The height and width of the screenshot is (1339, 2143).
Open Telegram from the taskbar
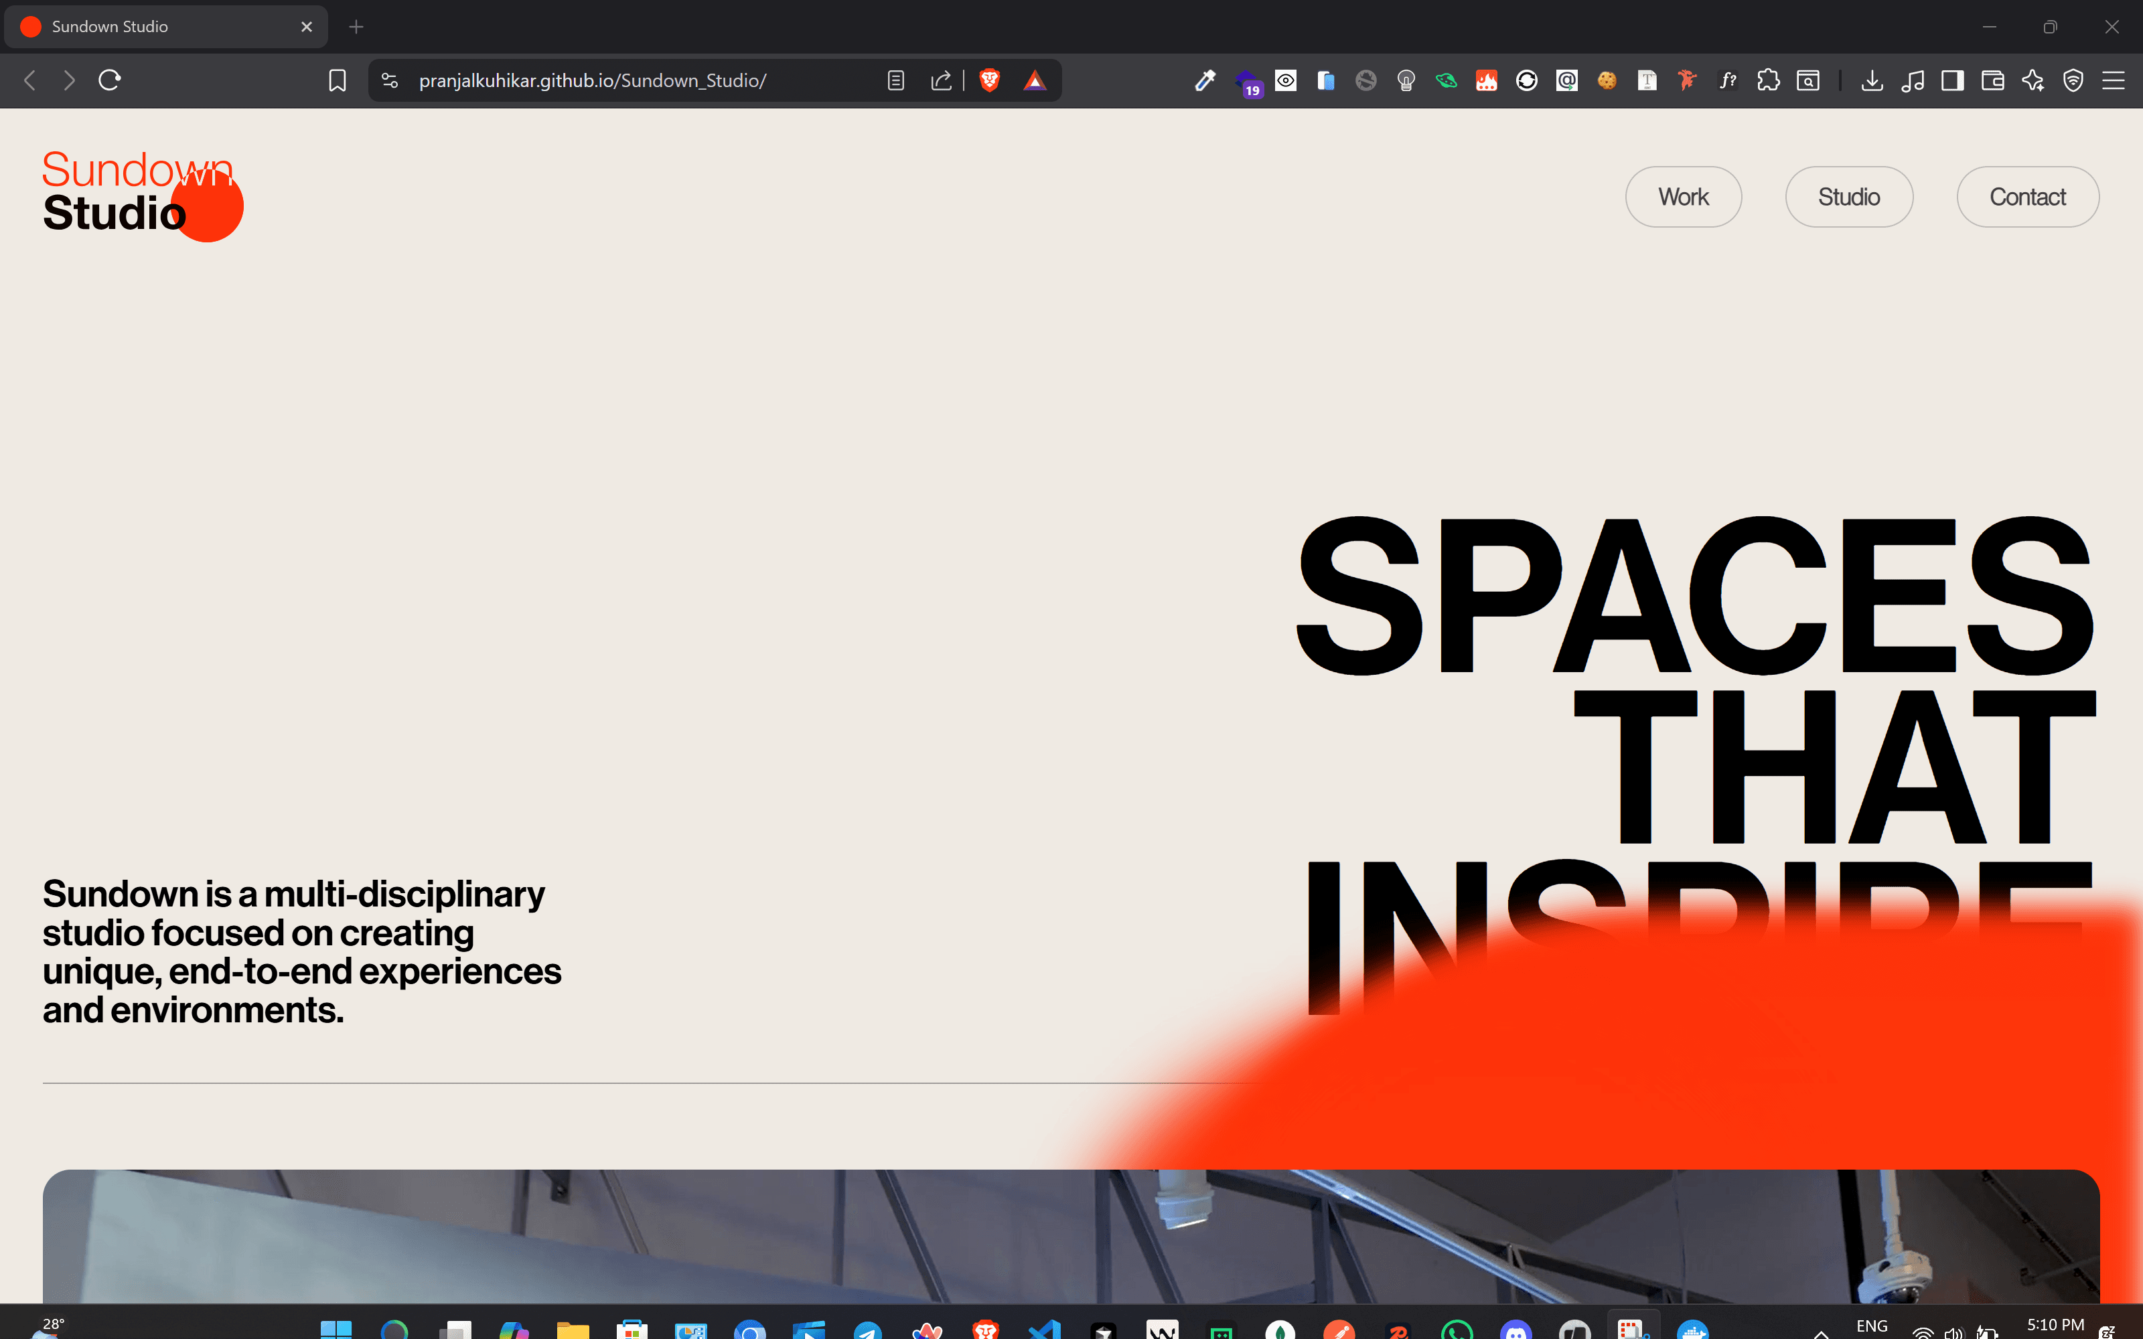click(x=868, y=1329)
